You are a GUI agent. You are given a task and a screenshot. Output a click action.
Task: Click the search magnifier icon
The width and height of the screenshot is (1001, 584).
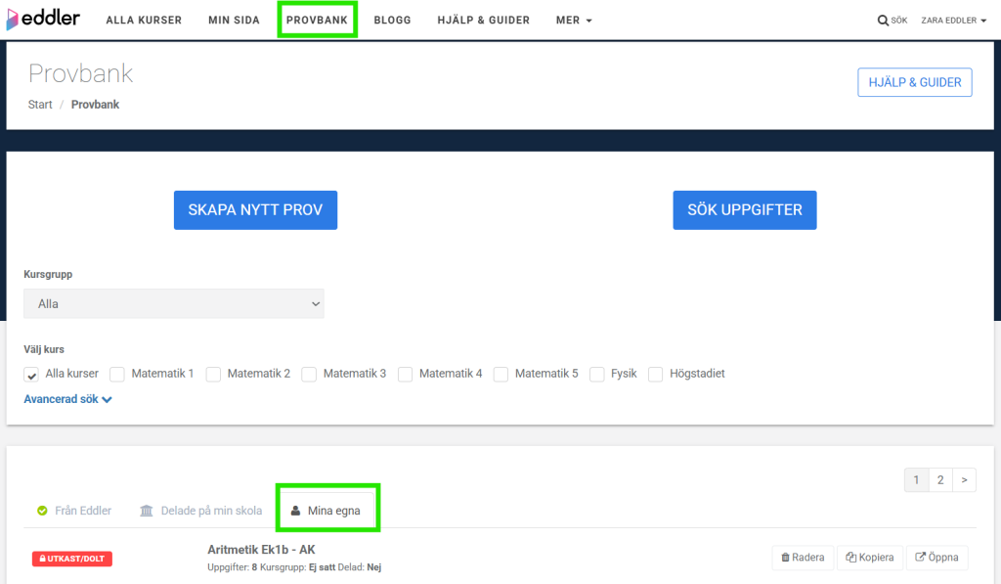pos(883,21)
